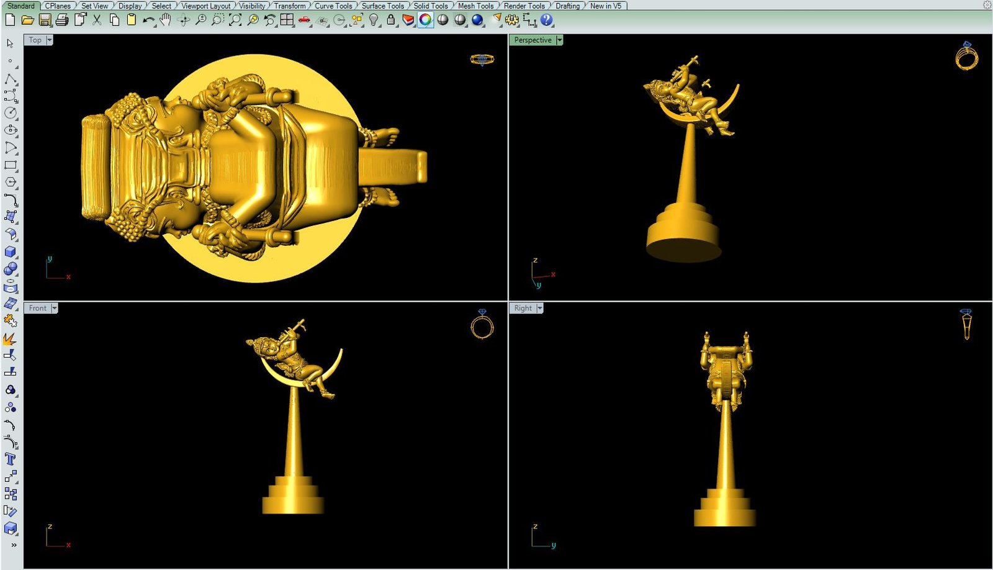The image size is (993, 570).
Task: Switch to the Surface Tools tab
Action: pos(382,6)
